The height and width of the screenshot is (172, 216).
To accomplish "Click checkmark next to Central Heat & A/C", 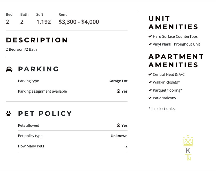I will [150, 74].
